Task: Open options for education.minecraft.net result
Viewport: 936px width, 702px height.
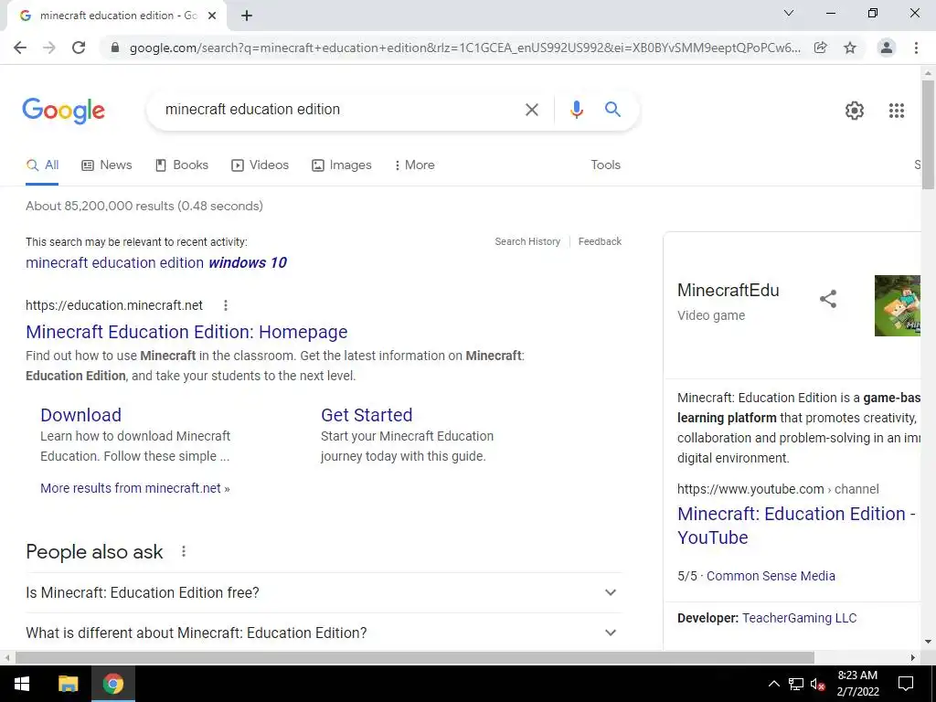Action: tap(226, 305)
